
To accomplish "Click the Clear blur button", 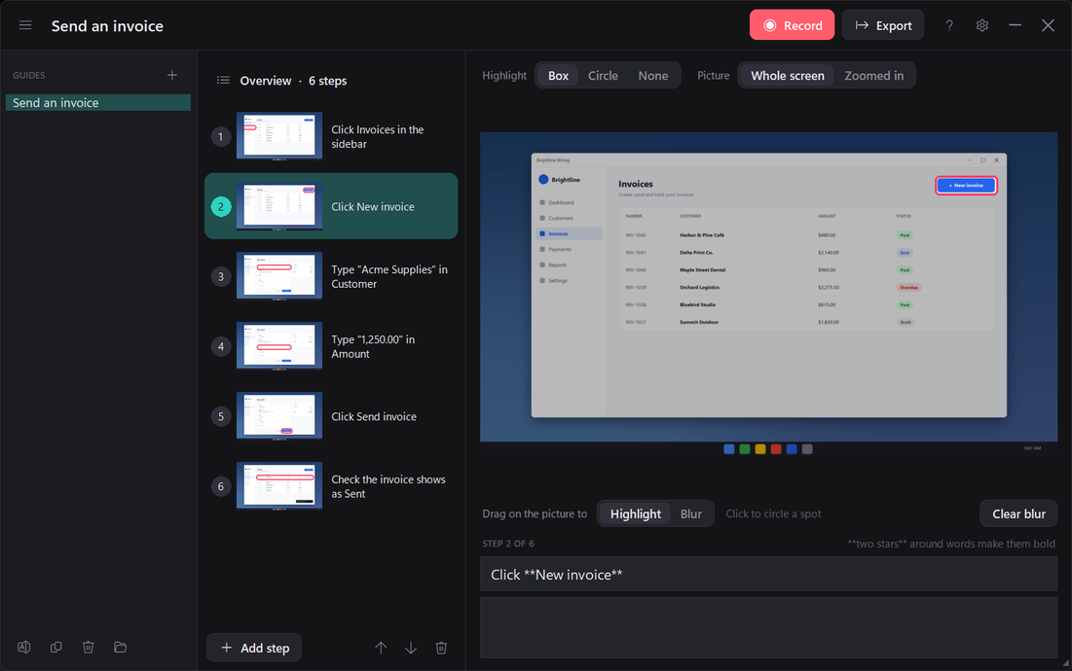I will click(1018, 514).
